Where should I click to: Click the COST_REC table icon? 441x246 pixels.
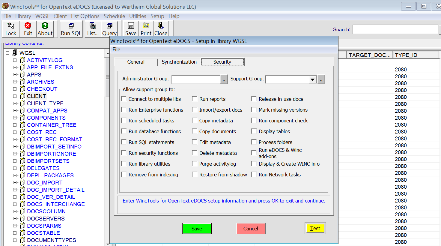(22, 132)
